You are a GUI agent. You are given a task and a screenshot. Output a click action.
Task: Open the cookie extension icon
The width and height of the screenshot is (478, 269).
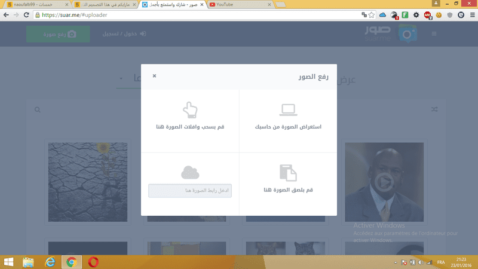click(x=439, y=15)
